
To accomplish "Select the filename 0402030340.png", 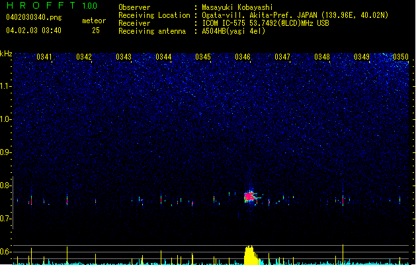I will (34, 17).
